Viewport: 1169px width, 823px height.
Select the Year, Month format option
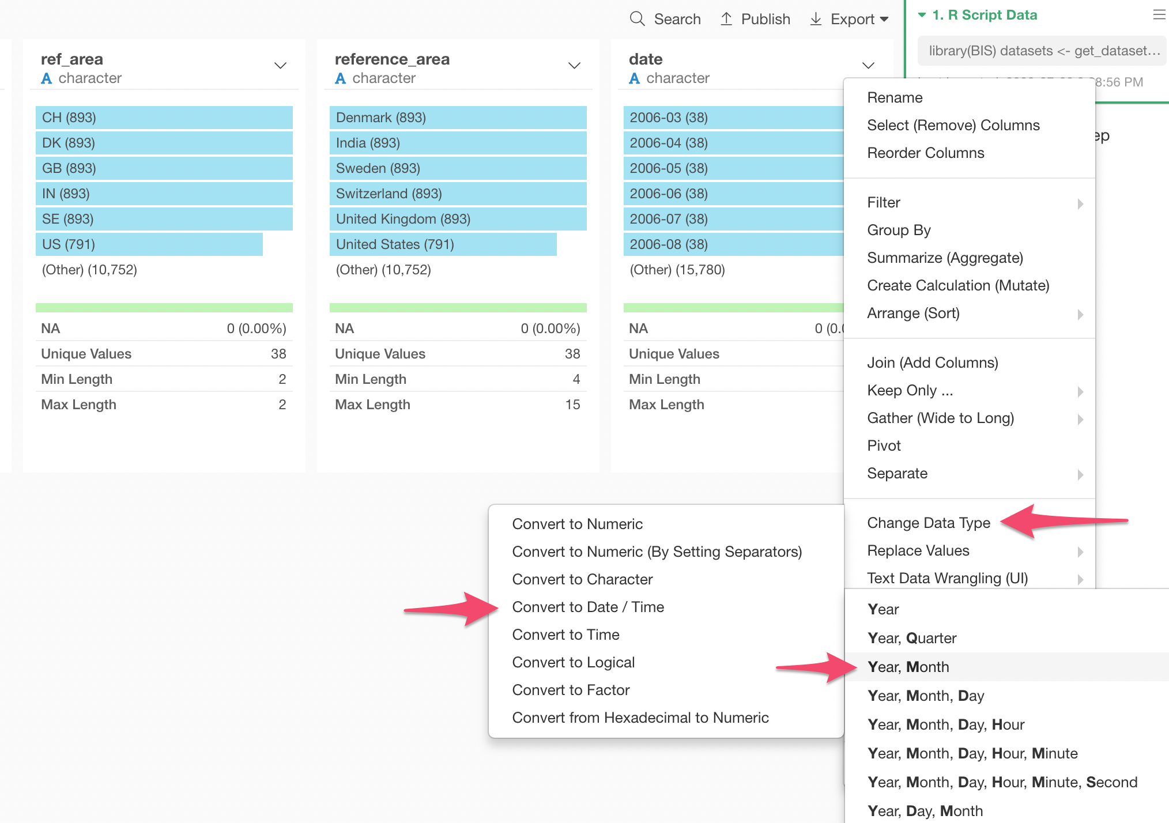[908, 667]
